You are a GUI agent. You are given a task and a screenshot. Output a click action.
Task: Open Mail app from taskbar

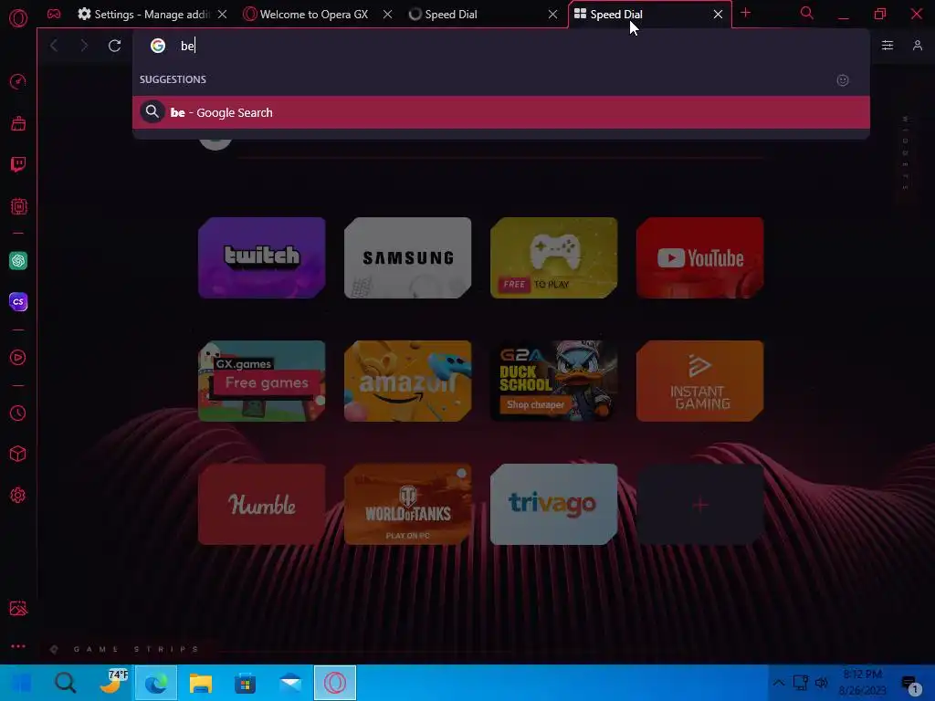pos(290,683)
